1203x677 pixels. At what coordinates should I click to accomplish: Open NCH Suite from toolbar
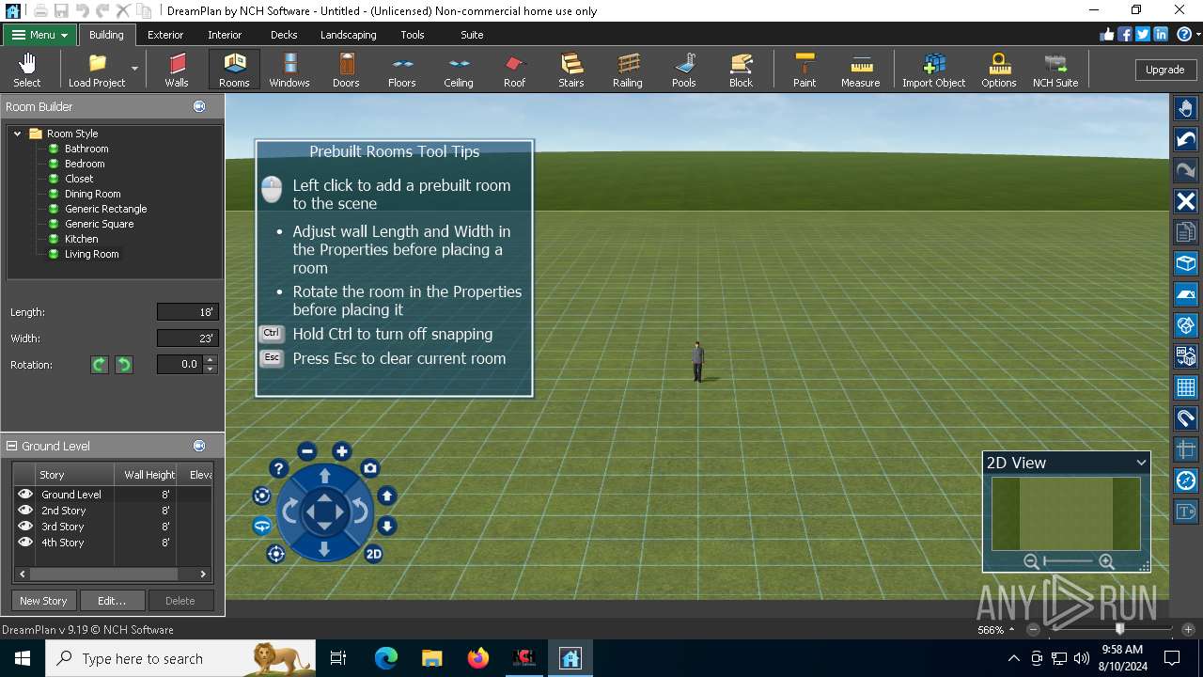[x=1055, y=71]
